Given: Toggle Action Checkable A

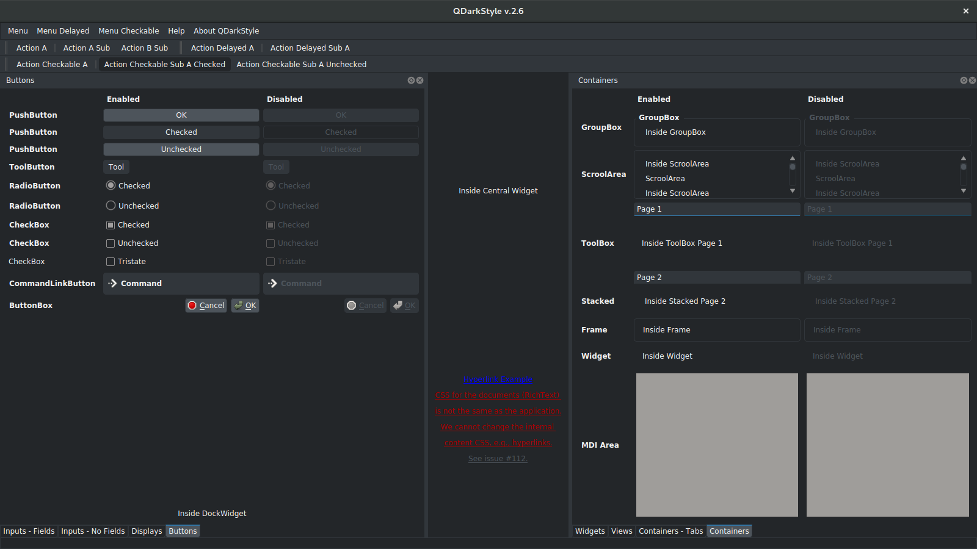Looking at the screenshot, I should 52,65.
